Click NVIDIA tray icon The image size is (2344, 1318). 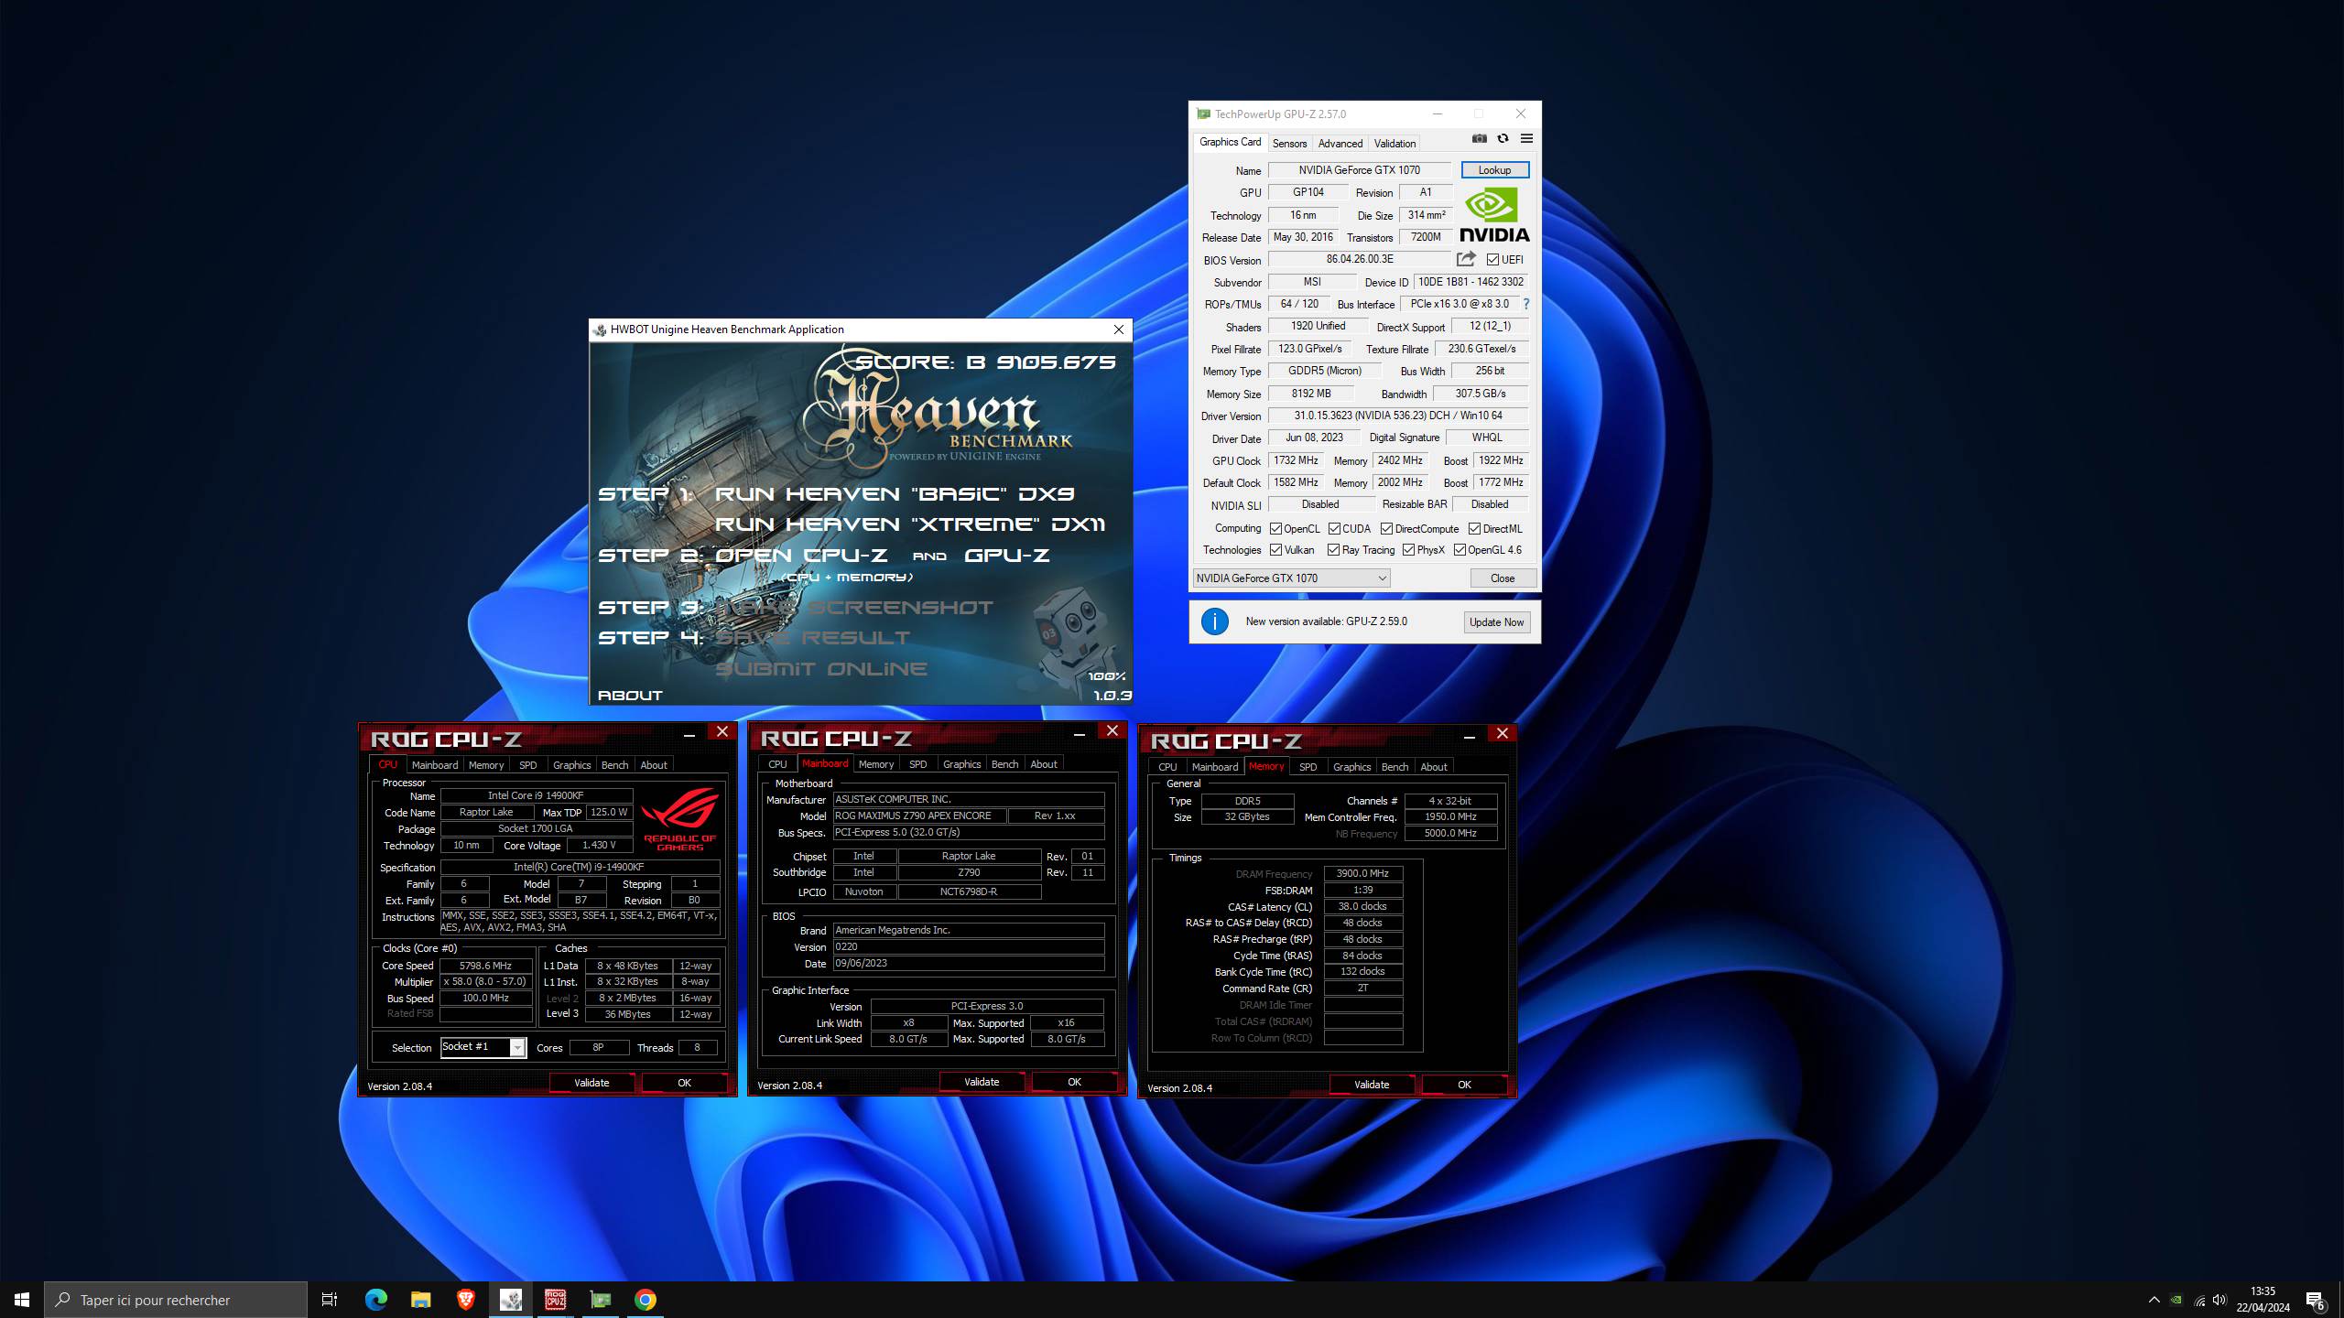click(x=2176, y=1300)
